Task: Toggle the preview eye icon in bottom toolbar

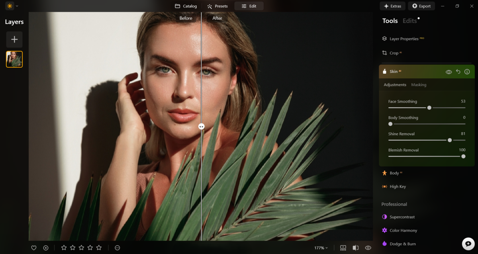Action: click(x=368, y=248)
